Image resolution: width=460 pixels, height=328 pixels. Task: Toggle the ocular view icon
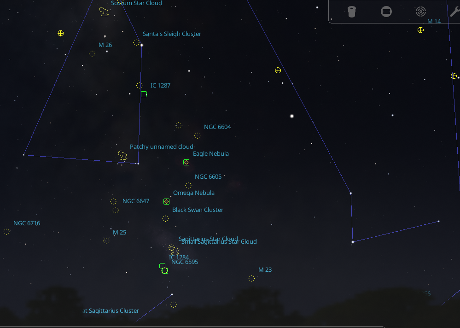[x=351, y=12]
